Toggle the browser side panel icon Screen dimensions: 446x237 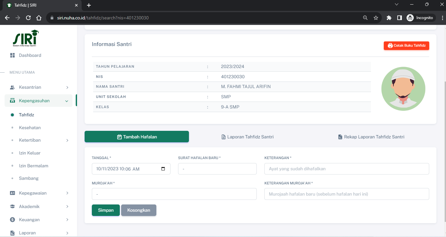coord(399,18)
